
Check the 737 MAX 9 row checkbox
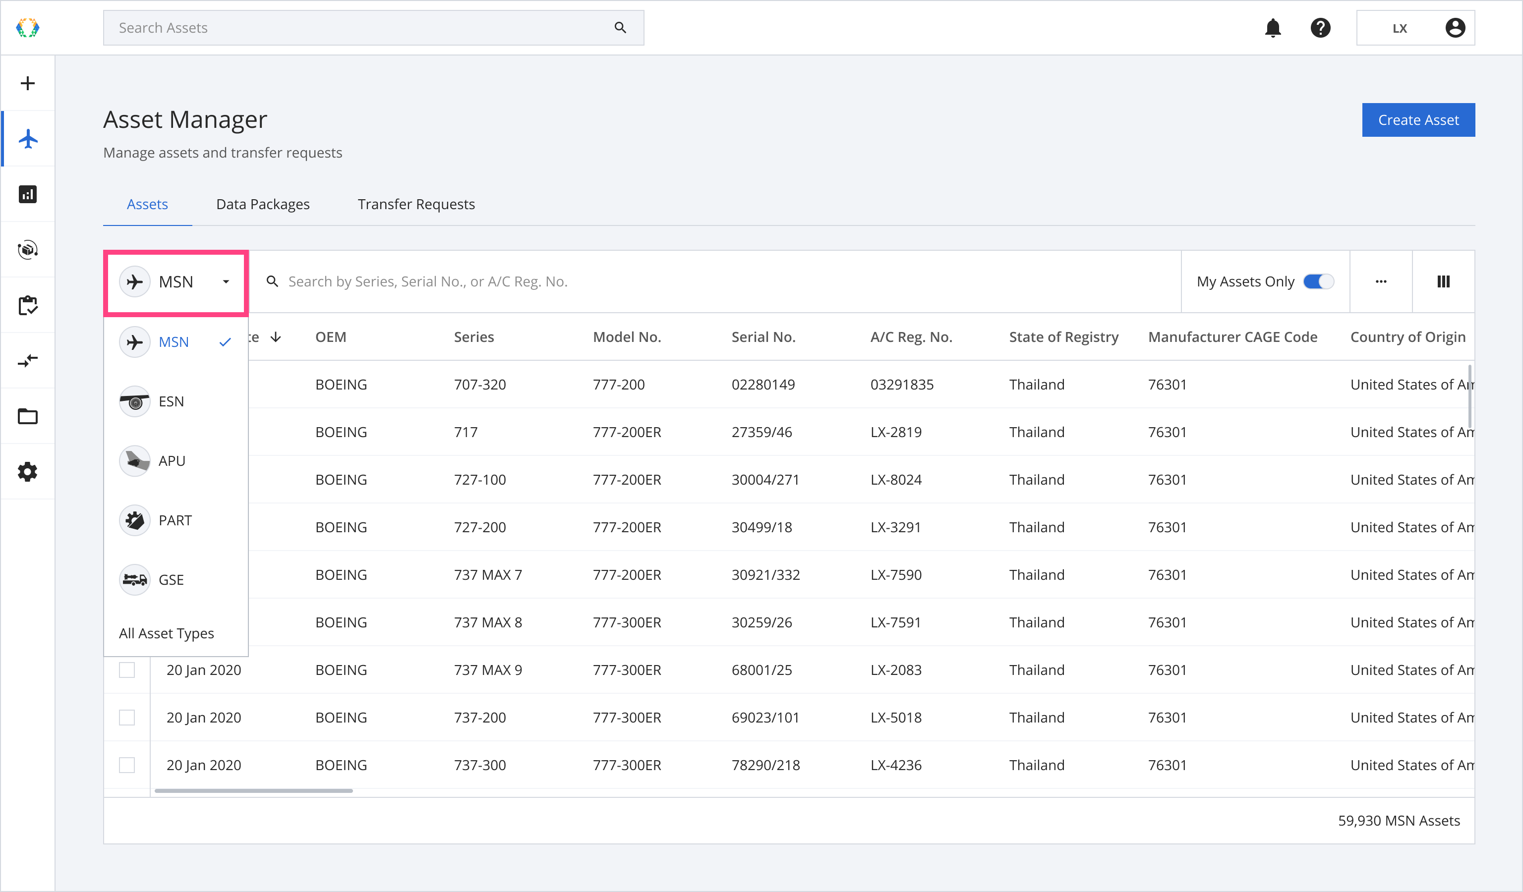coord(127,670)
